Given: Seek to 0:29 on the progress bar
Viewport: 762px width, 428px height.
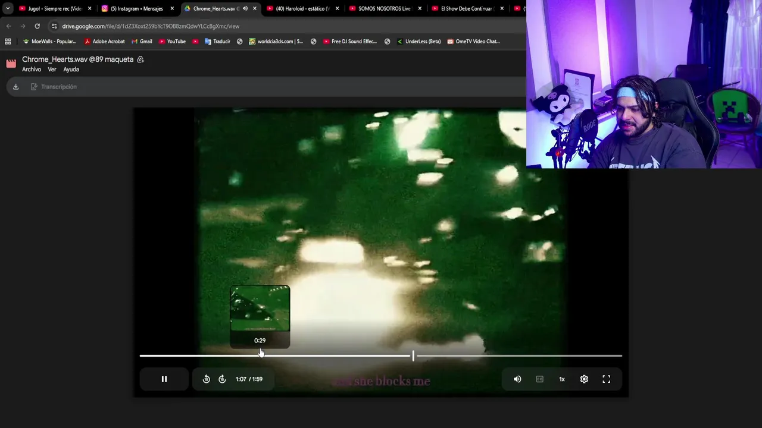Looking at the screenshot, I should (260, 355).
